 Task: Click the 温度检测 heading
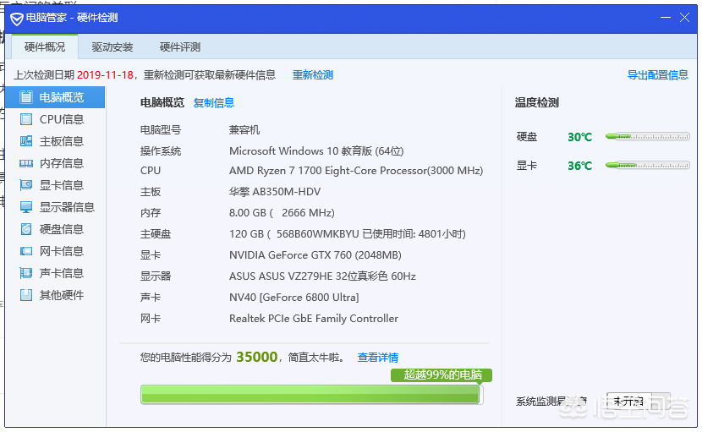(537, 102)
